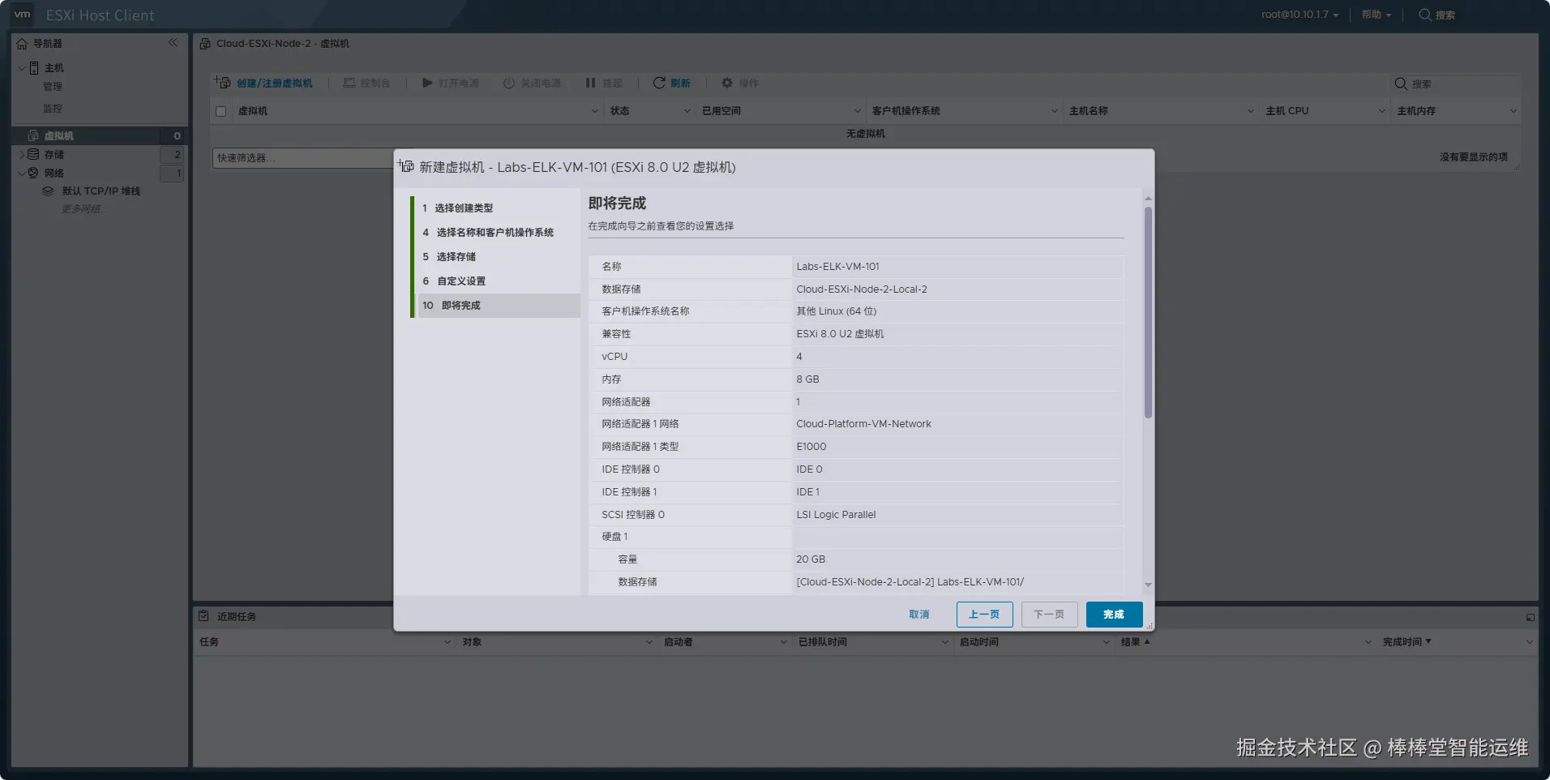Screen dimensions: 1550x780
Task: Click the power off icon in toolbar
Action: pyautogui.click(x=509, y=83)
